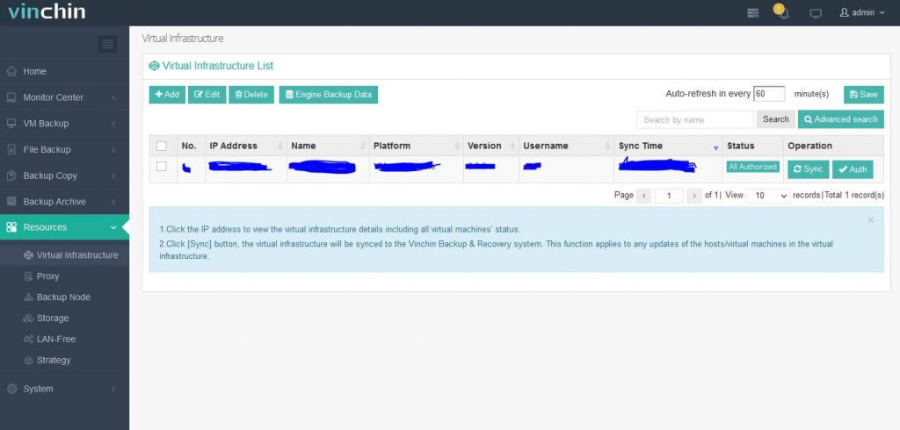
Task: Click the All Authorized status badge
Action: (x=752, y=167)
